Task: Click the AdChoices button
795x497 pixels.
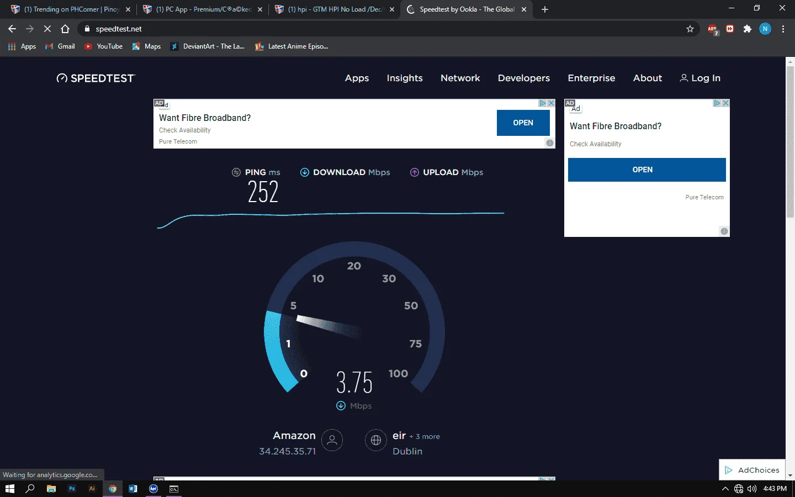Action: coord(752,470)
